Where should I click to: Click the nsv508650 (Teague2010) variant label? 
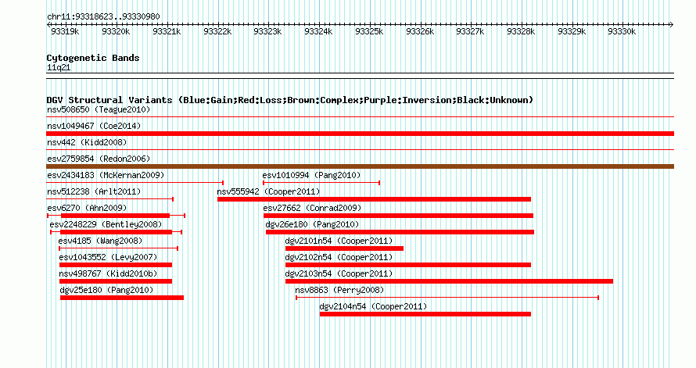point(99,109)
